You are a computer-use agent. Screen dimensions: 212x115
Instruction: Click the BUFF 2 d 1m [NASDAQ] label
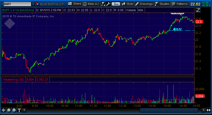(18, 10)
